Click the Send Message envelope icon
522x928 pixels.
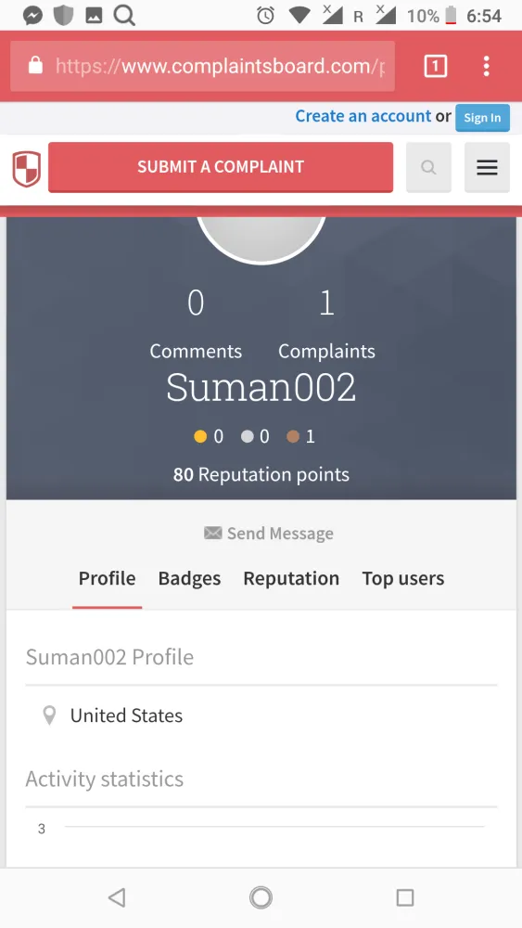coord(213,534)
